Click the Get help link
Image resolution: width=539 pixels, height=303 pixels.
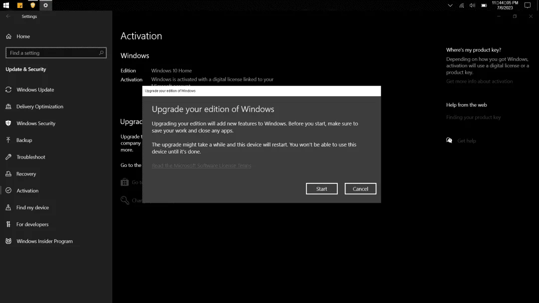(x=467, y=141)
